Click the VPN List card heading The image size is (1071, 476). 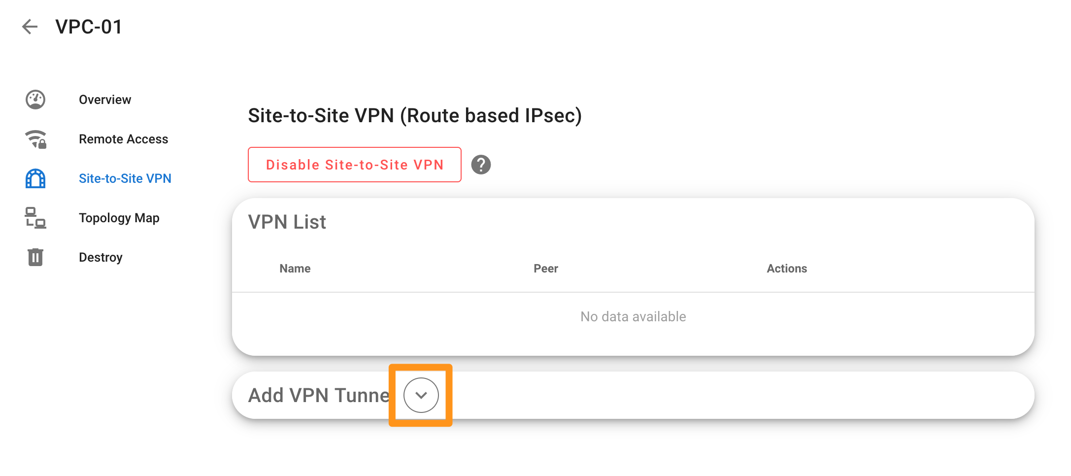[x=287, y=222]
